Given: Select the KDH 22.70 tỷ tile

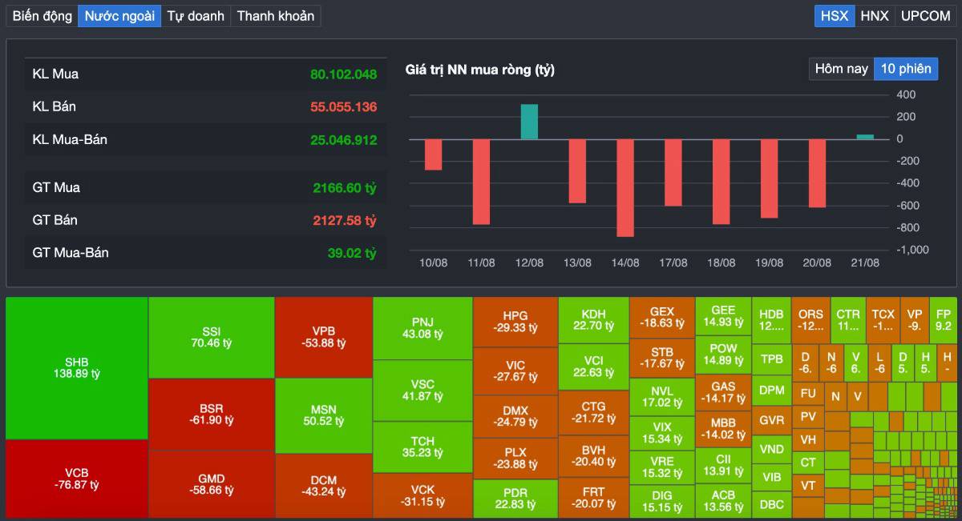Looking at the screenshot, I should click(x=593, y=320).
